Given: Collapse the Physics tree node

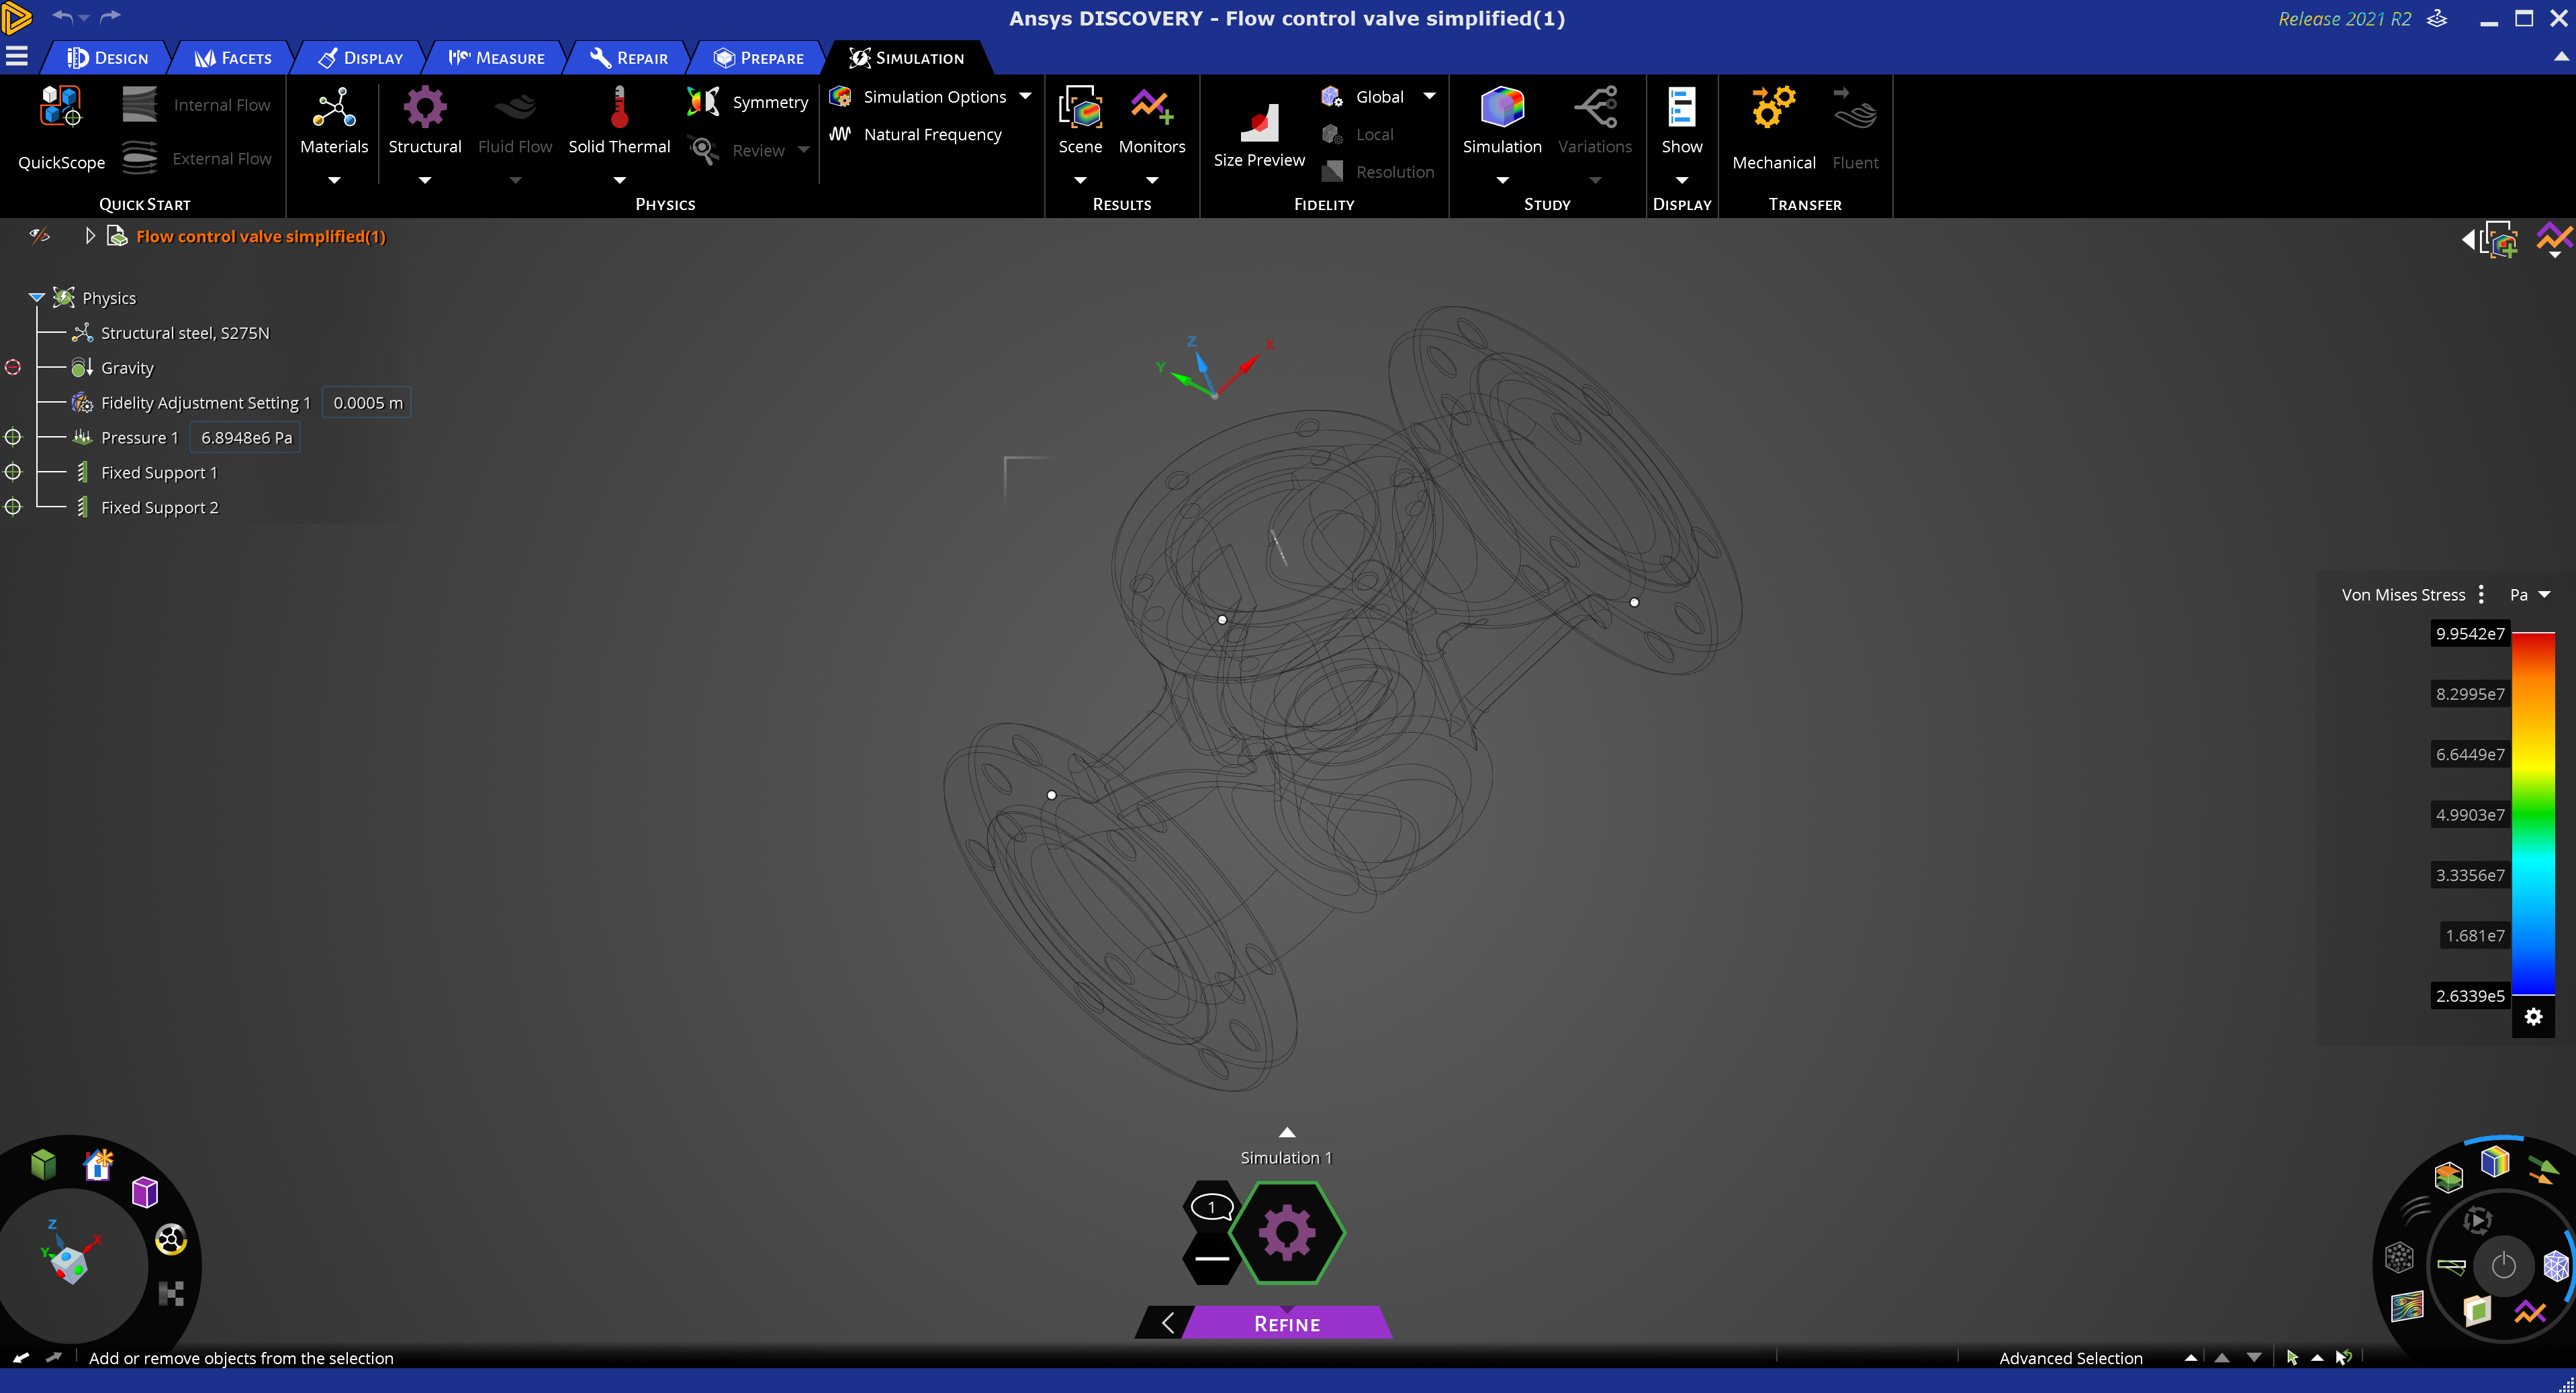Looking at the screenshot, I should 37,298.
